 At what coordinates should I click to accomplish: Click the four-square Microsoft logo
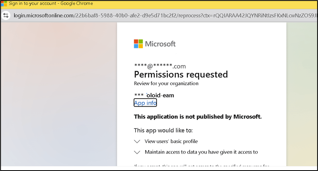pos(138,44)
